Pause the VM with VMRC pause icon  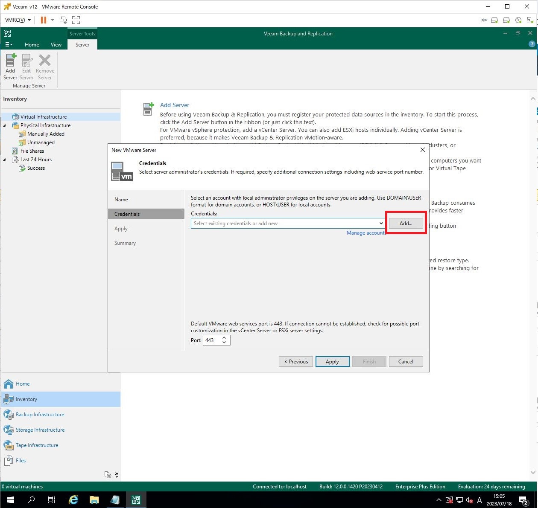[43, 20]
